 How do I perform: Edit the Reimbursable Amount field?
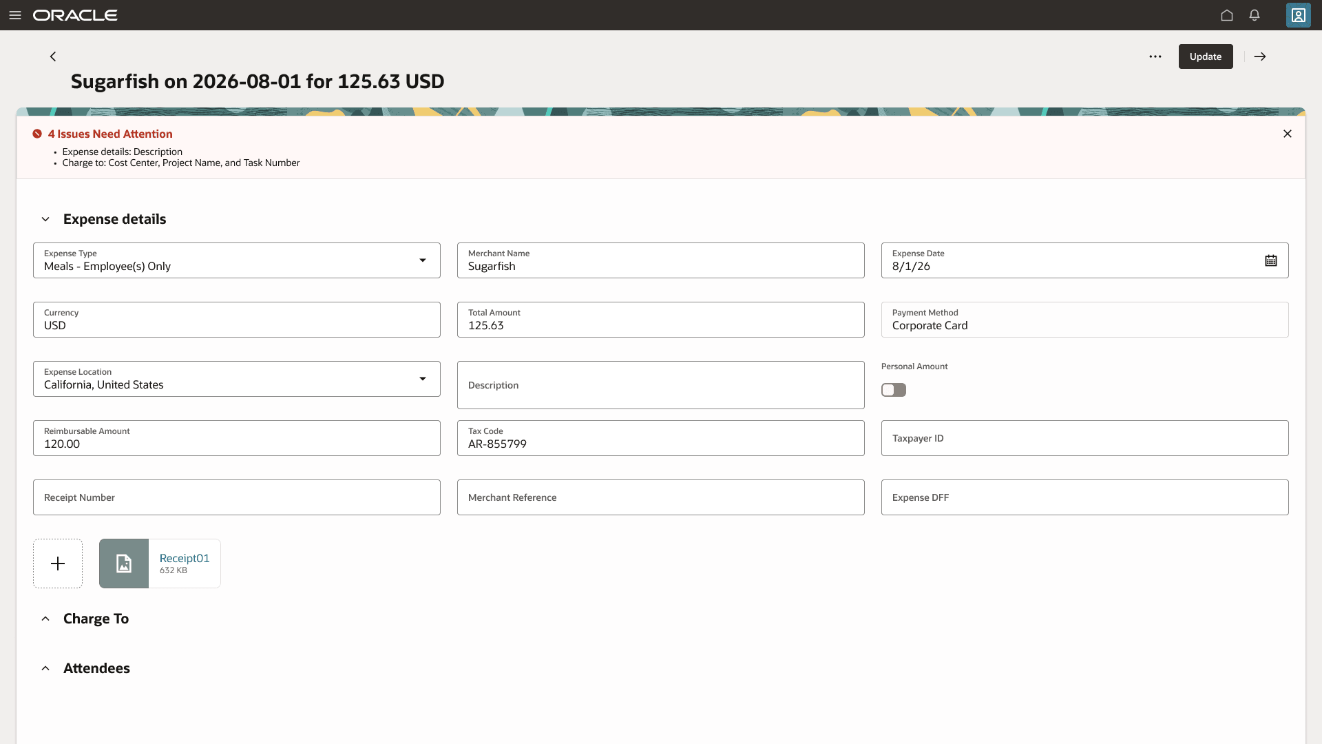(x=237, y=438)
